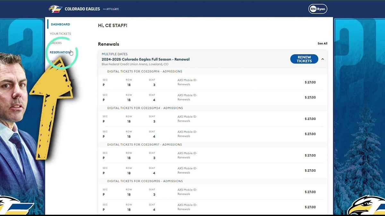The height and width of the screenshot is (216, 385).
Task: Click the 2024-2025 Full Season Renewal title
Action: click(145, 59)
